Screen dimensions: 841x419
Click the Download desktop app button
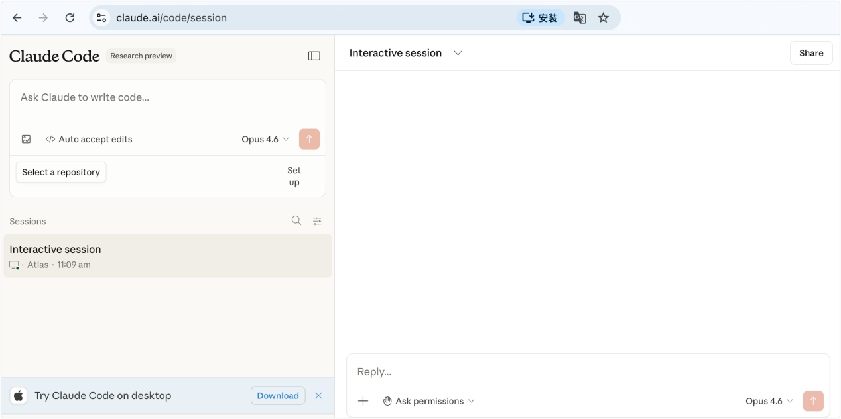tap(278, 396)
